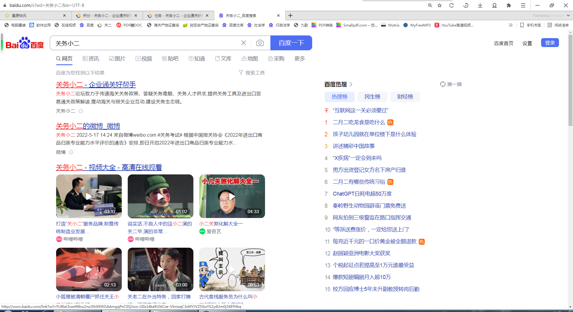The image size is (573, 312).
Task: Switch to the 视频 search tab
Action: [144, 59]
